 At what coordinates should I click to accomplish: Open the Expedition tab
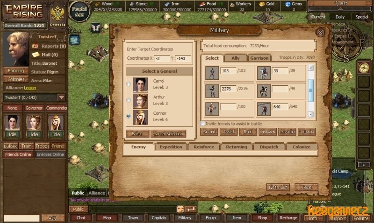click(171, 147)
